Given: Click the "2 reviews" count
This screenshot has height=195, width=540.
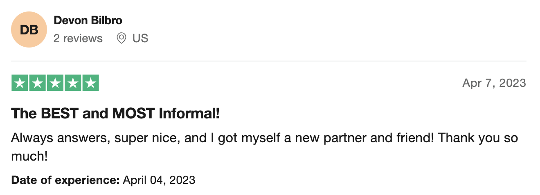Looking at the screenshot, I should [78, 39].
